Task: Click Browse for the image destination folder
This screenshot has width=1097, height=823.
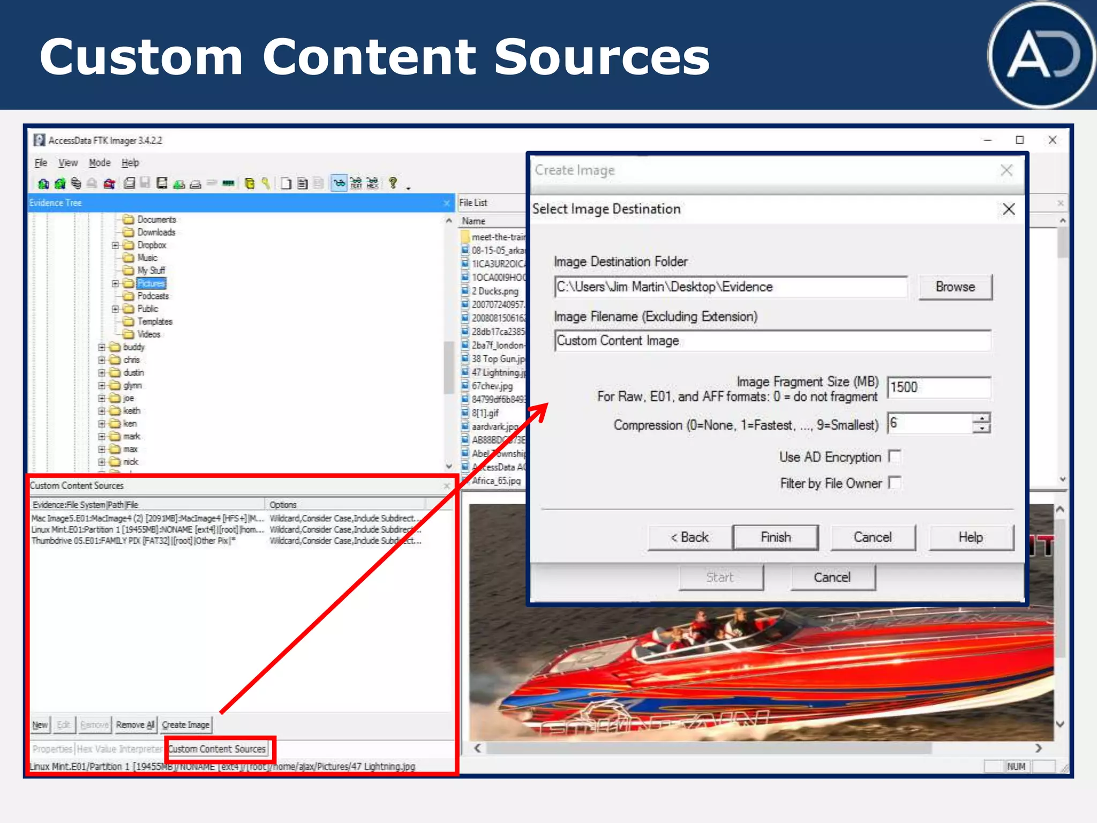Action: [955, 287]
